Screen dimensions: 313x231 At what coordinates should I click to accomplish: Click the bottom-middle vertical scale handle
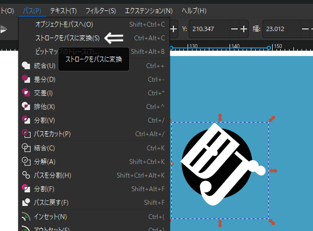[x=220, y=223]
